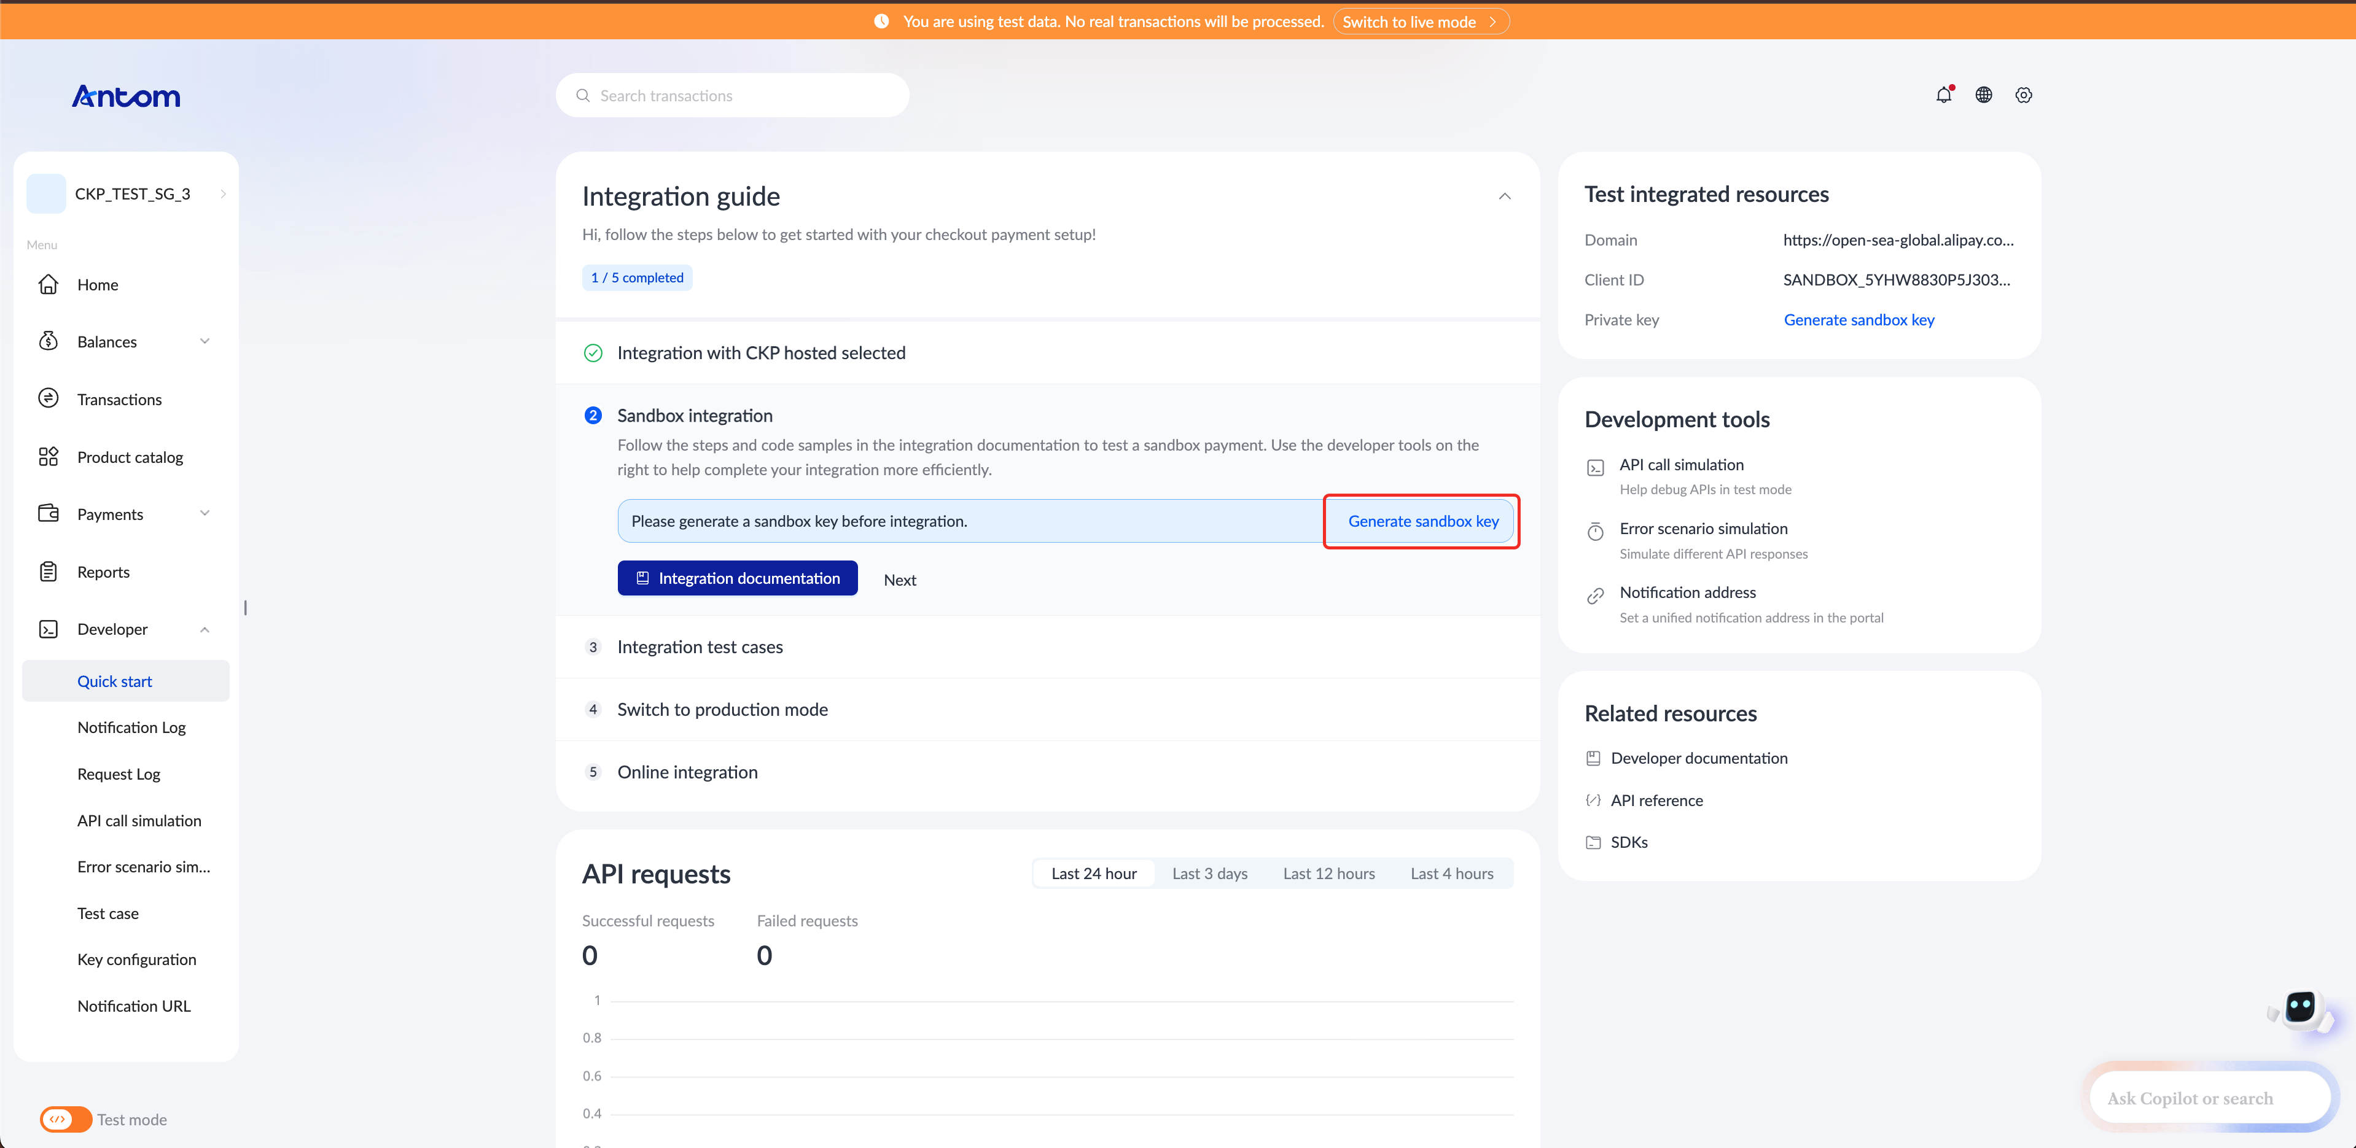Click the Reports clipboard icon
Screen dimensions: 2356x1148
point(49,572)
